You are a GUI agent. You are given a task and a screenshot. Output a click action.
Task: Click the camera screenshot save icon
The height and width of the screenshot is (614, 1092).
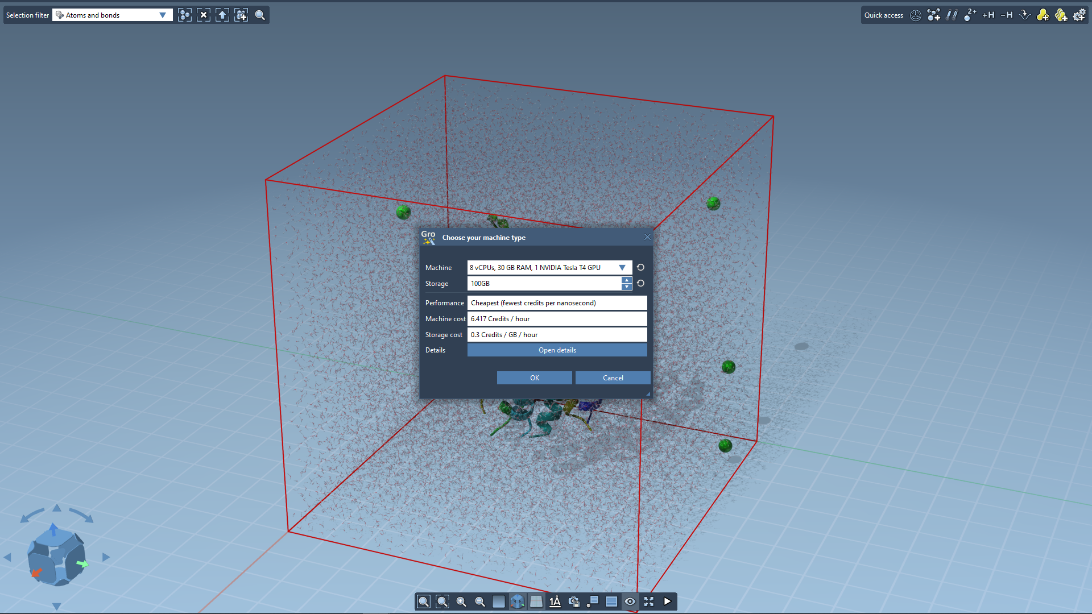pyautogui.click(x=574, y=601)
